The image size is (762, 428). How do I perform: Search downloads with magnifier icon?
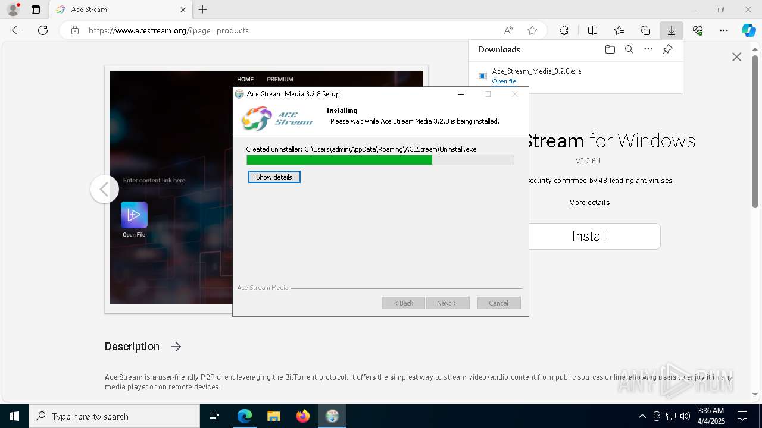pos(629,49)
